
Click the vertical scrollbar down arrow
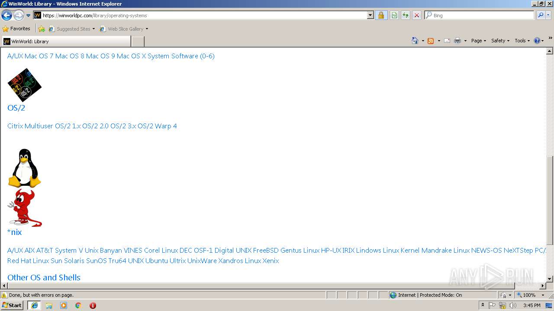pos(550,279)
